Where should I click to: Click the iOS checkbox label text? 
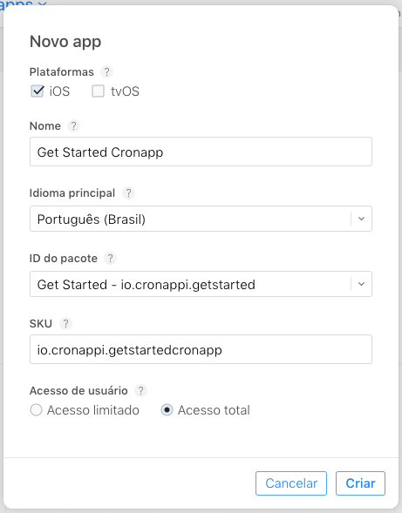click(59, 91)
